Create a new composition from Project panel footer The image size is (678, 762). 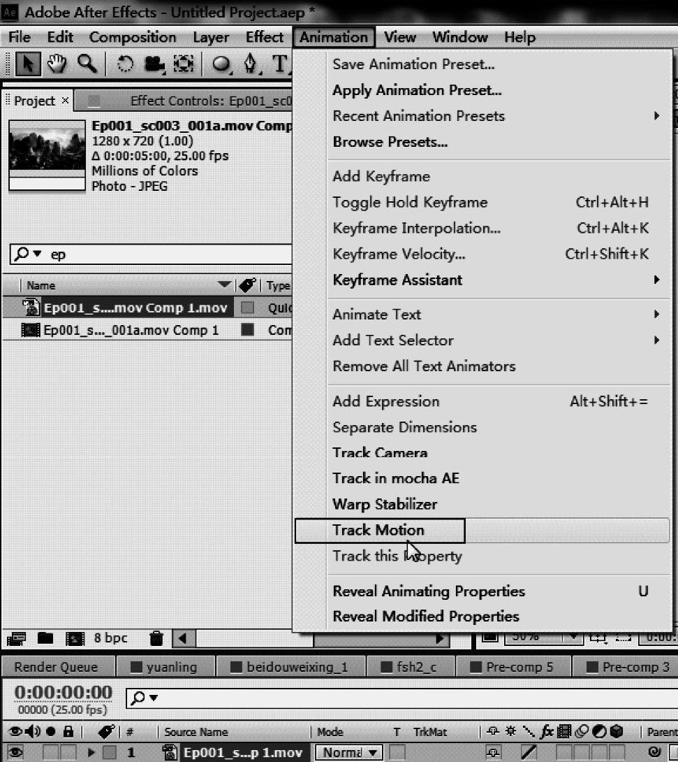pyautogui.click(x=75, y=638)
